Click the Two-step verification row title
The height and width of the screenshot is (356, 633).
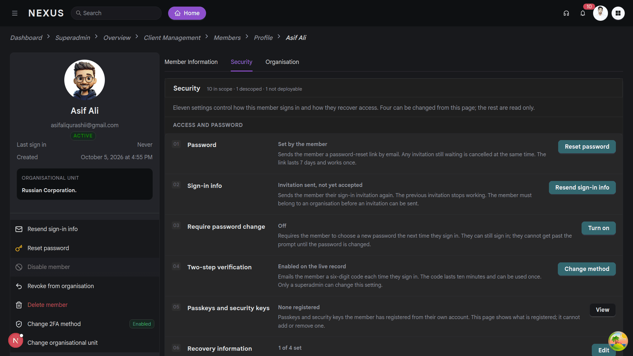coord(219,267)
